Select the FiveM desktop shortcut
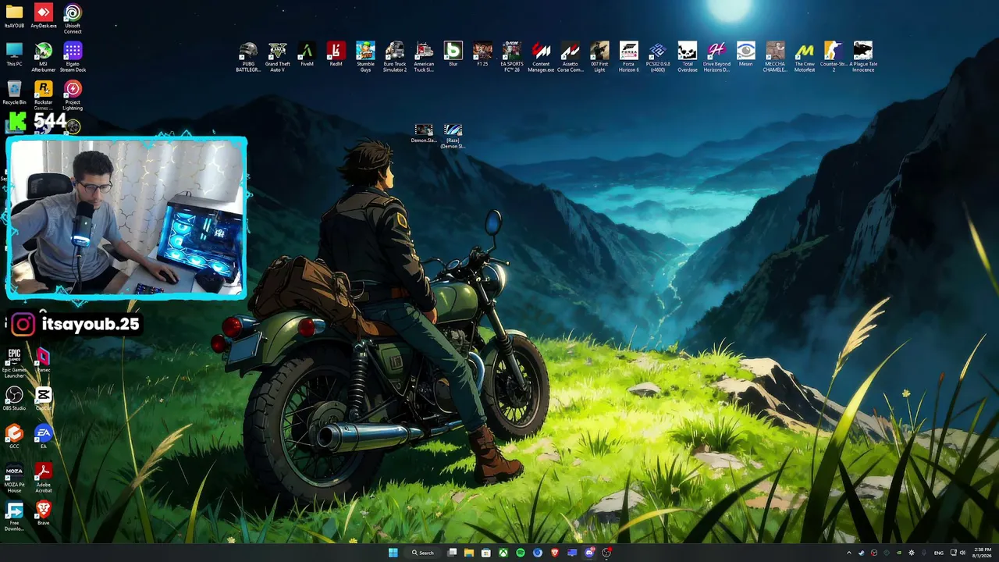This screenshot has height=562, width=999. click(307, 55)
